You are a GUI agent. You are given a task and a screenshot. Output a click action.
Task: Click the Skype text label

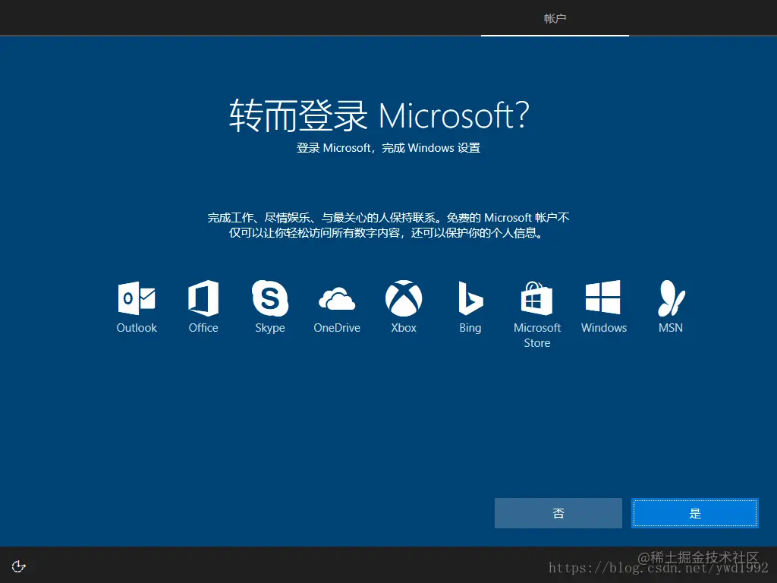(x=270, y=328)
